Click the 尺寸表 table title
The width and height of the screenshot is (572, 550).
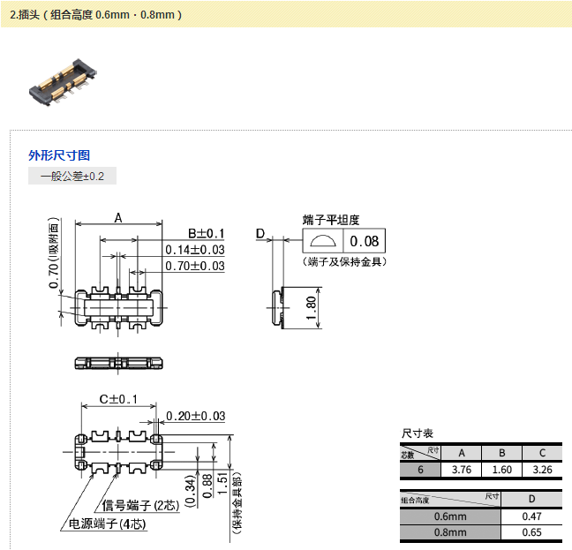pos(418,434)
